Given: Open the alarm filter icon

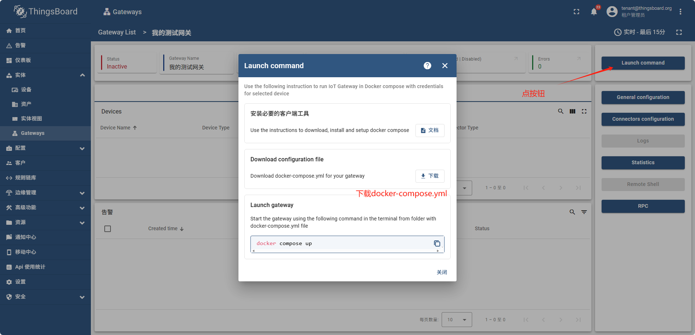Looking at the screenshot, I should [x=584, y=212].
